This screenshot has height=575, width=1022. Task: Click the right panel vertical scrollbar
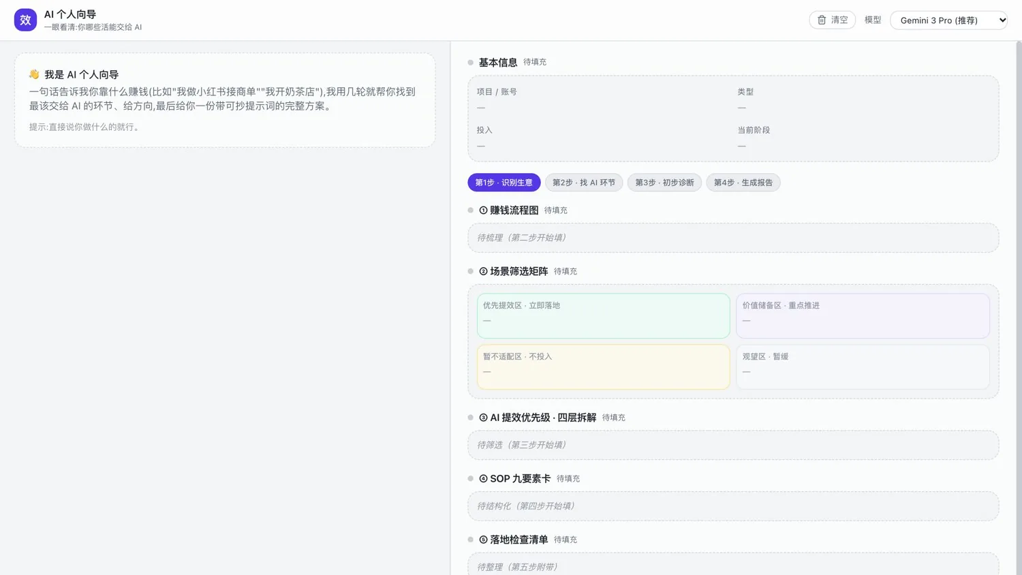(x=1019, y=308)
